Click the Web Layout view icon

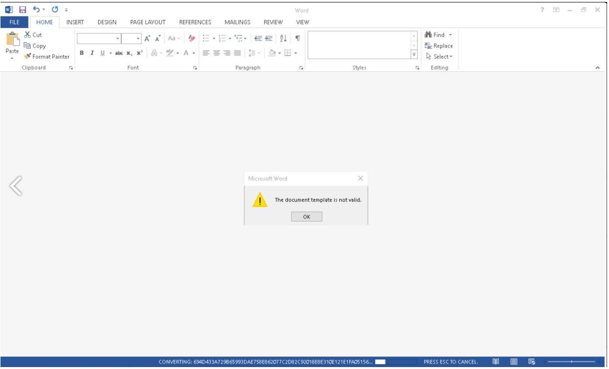(x=532, y=362)
